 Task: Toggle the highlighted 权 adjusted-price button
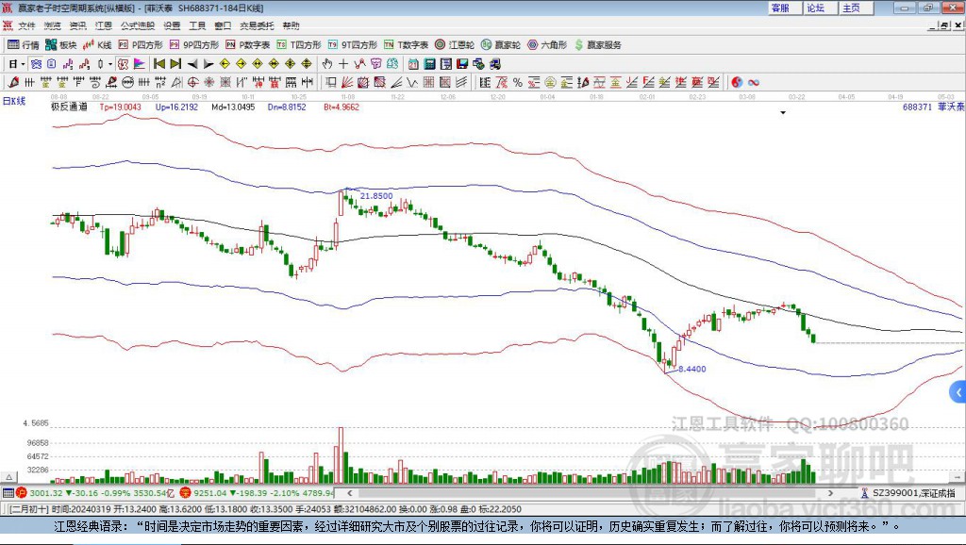(124, 63)
